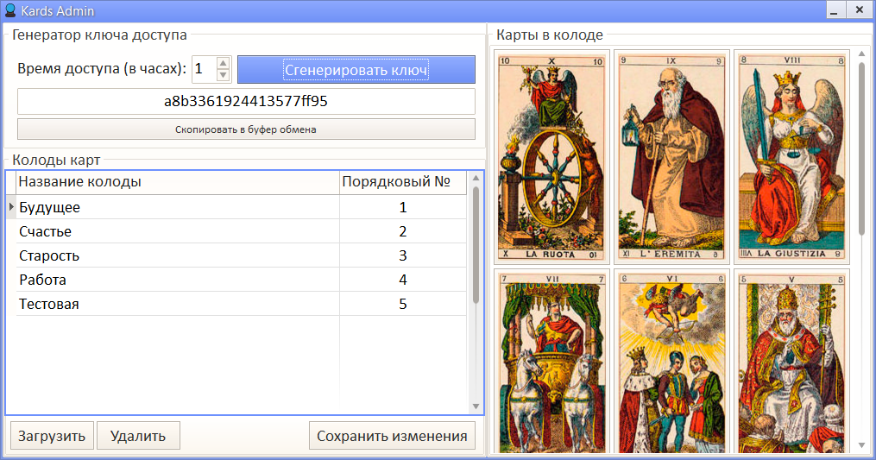876x460 pixels.
Task: Copy key via Скопировать в буфер обмена
Action: [x=246, y=129]
